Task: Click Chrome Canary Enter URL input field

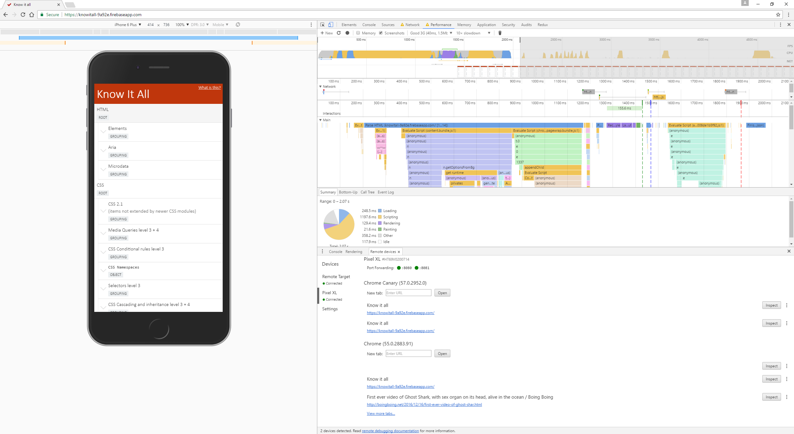Action: 408,293
